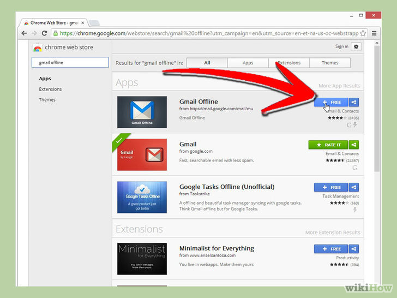Image resolution: width=397 pixels, height=298 pixels.
Task: Click the browser forward arrow
Action: 34,33
